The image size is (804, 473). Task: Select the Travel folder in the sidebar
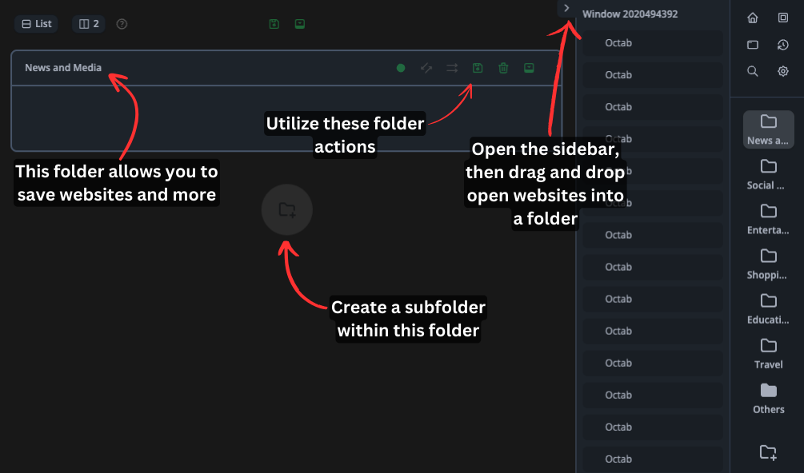coord(768,352)
